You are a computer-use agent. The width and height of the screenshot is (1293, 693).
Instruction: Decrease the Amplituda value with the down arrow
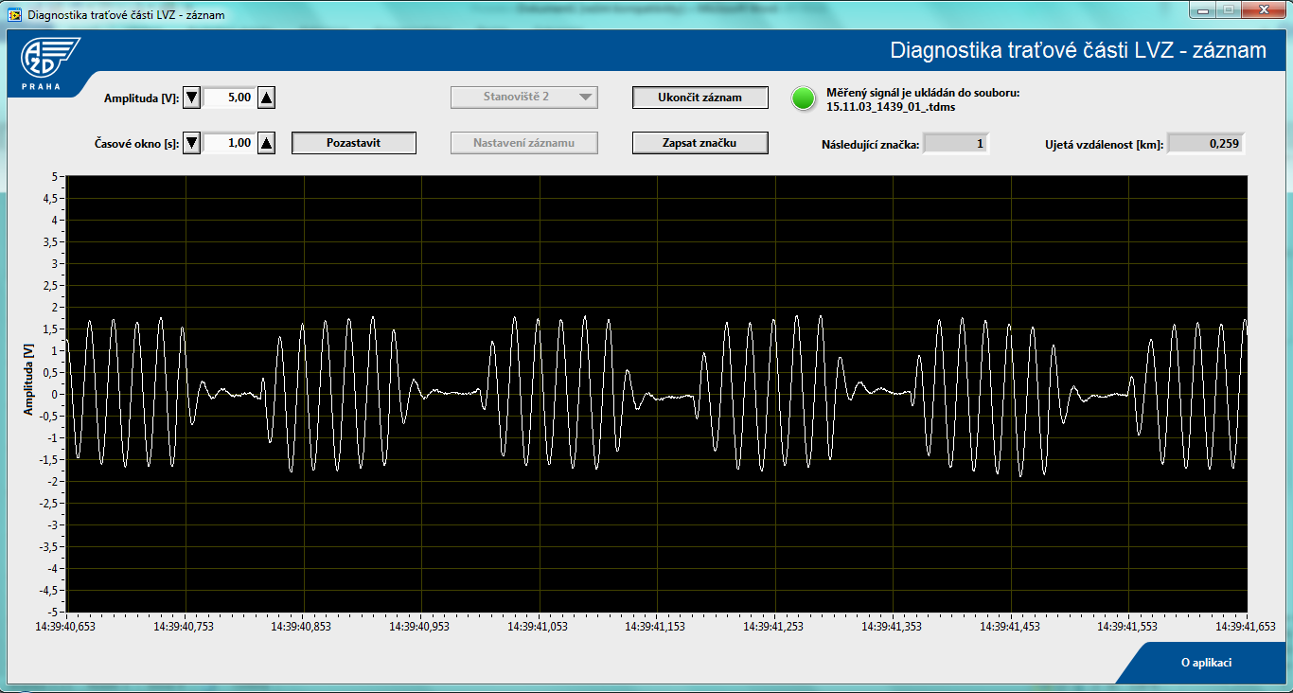click(192, 97)
